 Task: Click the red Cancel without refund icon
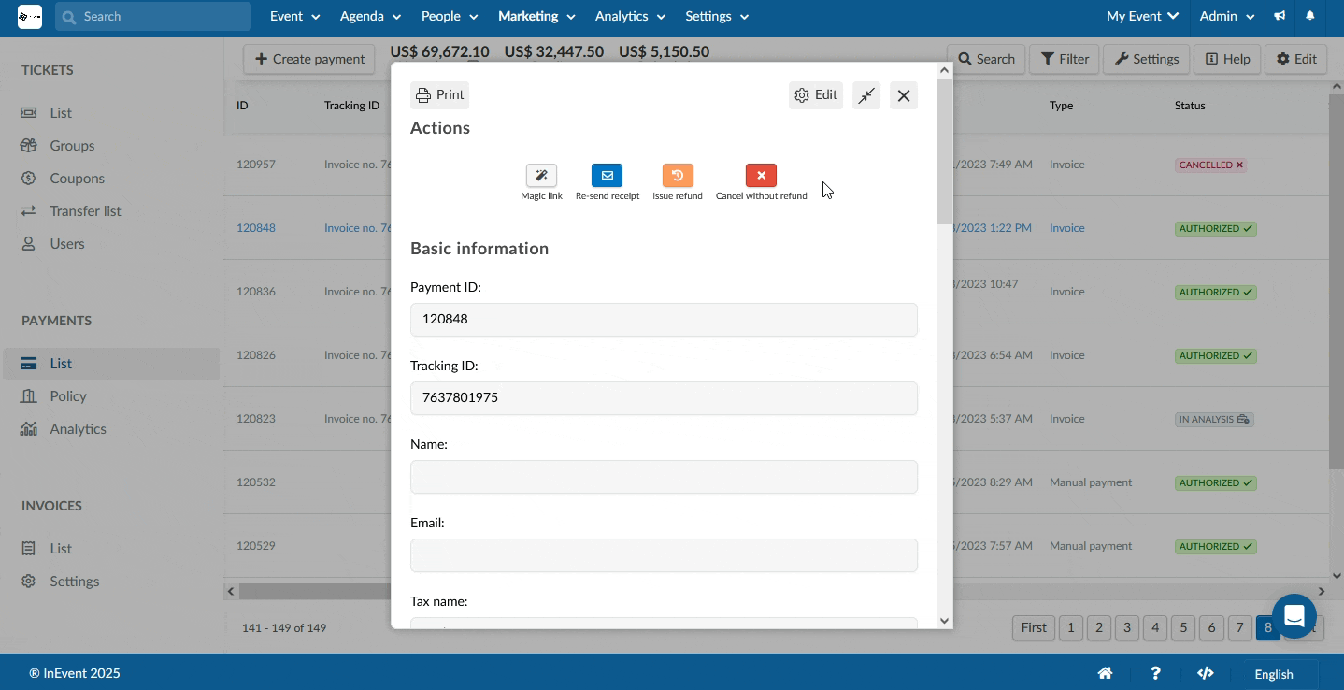pyautogui.click(x=761, y=175)
